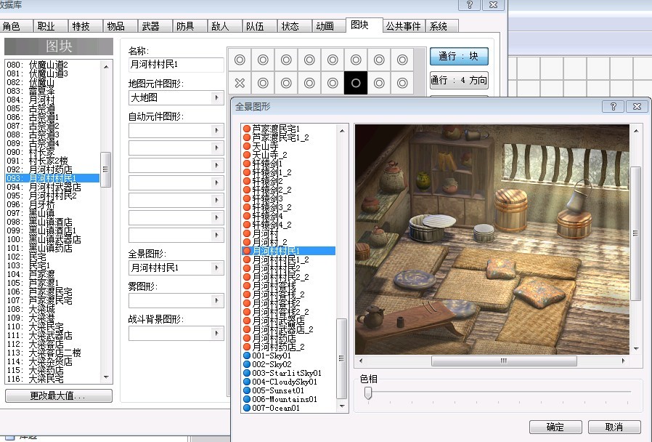Click the black highlighted passage tile
652x442 pixels.
(356, 83)
